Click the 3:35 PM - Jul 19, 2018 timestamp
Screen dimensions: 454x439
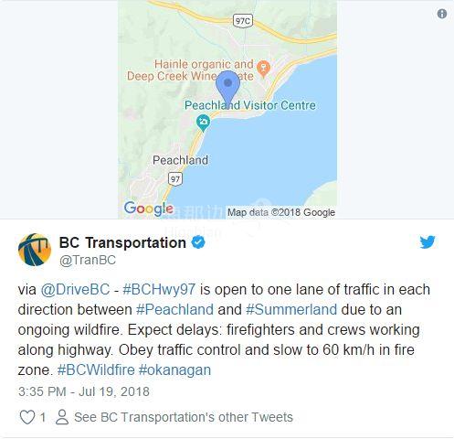pyautogui.click(x=84, y=391)
